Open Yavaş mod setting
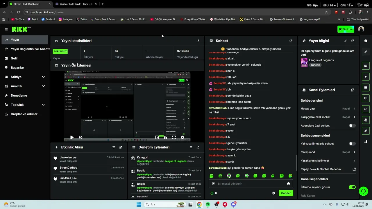The height and width of the screenshot is (209, 372). coord(328,152)
